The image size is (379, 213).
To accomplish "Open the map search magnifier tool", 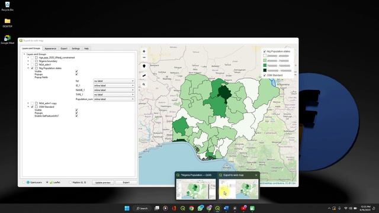I will [x=144, y=84].
